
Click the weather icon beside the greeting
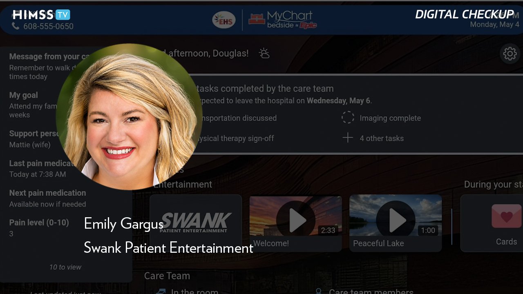pos(264,53)
